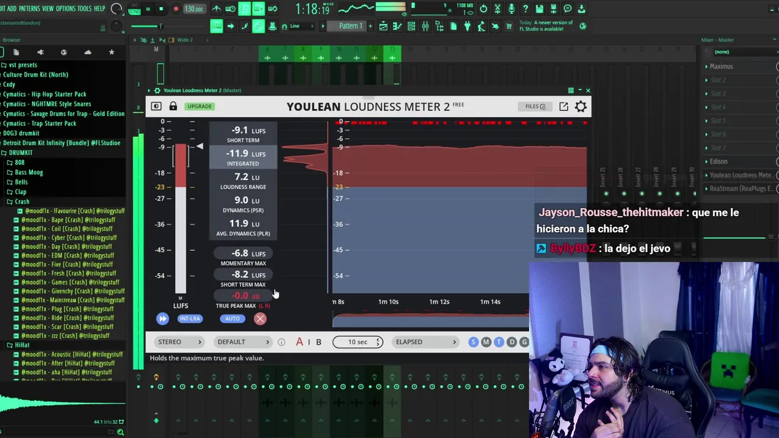
Task: Toggle the D dynamics graph button
Action: tap(512, 342)
